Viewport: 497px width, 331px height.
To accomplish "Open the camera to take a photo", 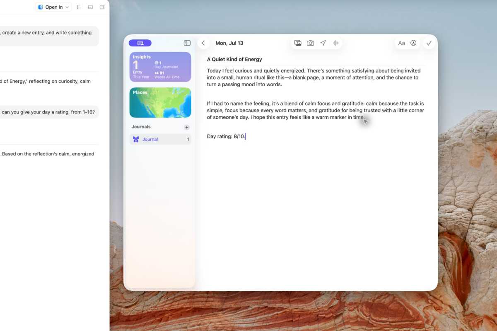I will click(310, 43).
